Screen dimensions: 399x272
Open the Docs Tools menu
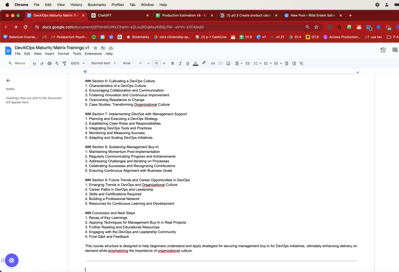(77, 54)
